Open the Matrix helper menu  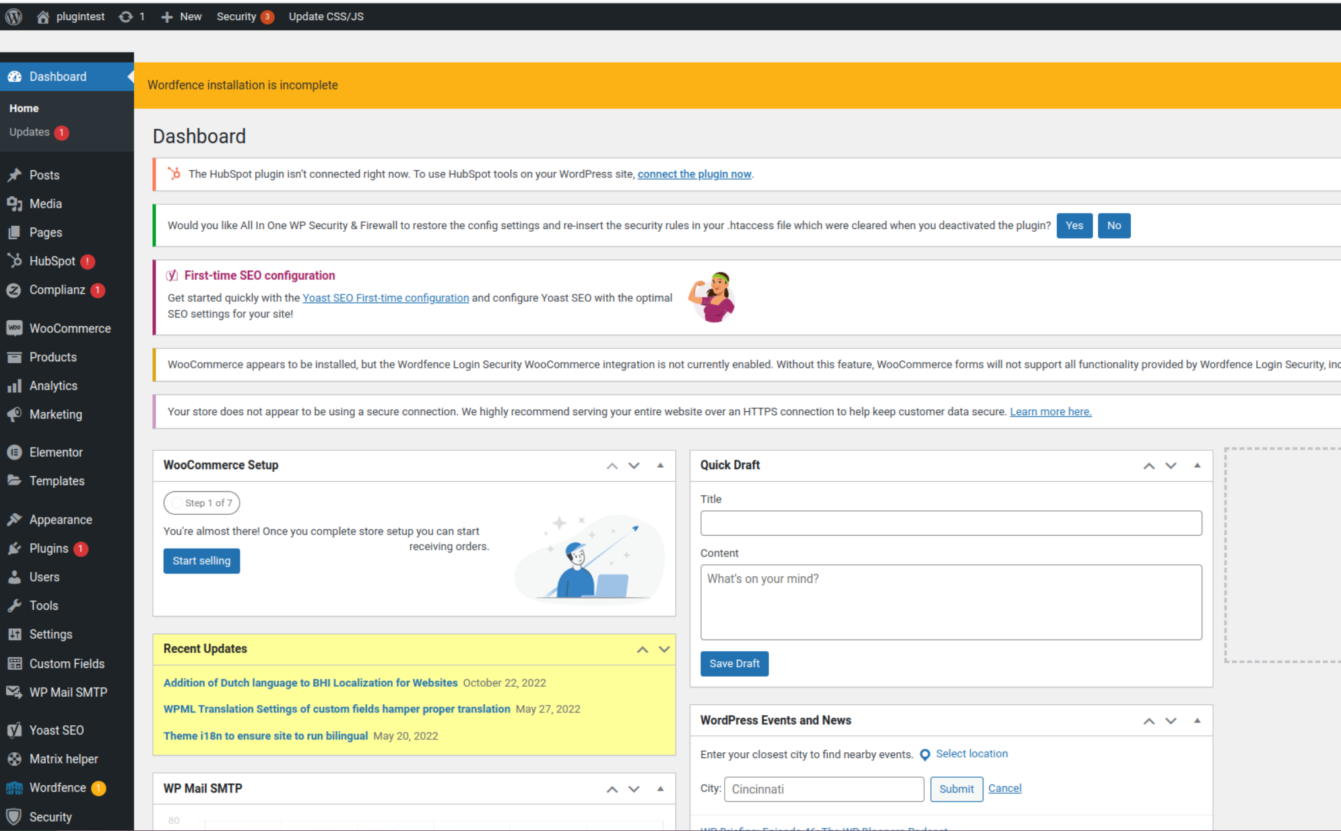[x=63, y=759]
